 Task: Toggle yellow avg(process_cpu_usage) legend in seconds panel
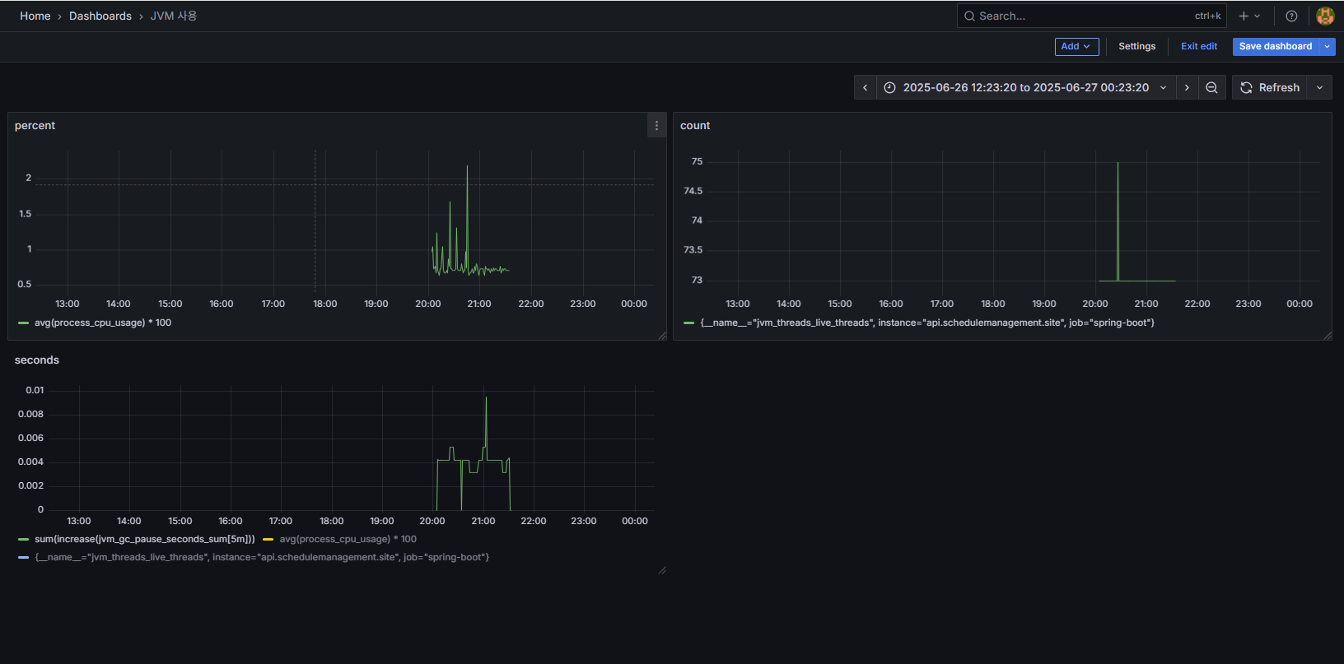pyautogui.click(x=348, y=539)
